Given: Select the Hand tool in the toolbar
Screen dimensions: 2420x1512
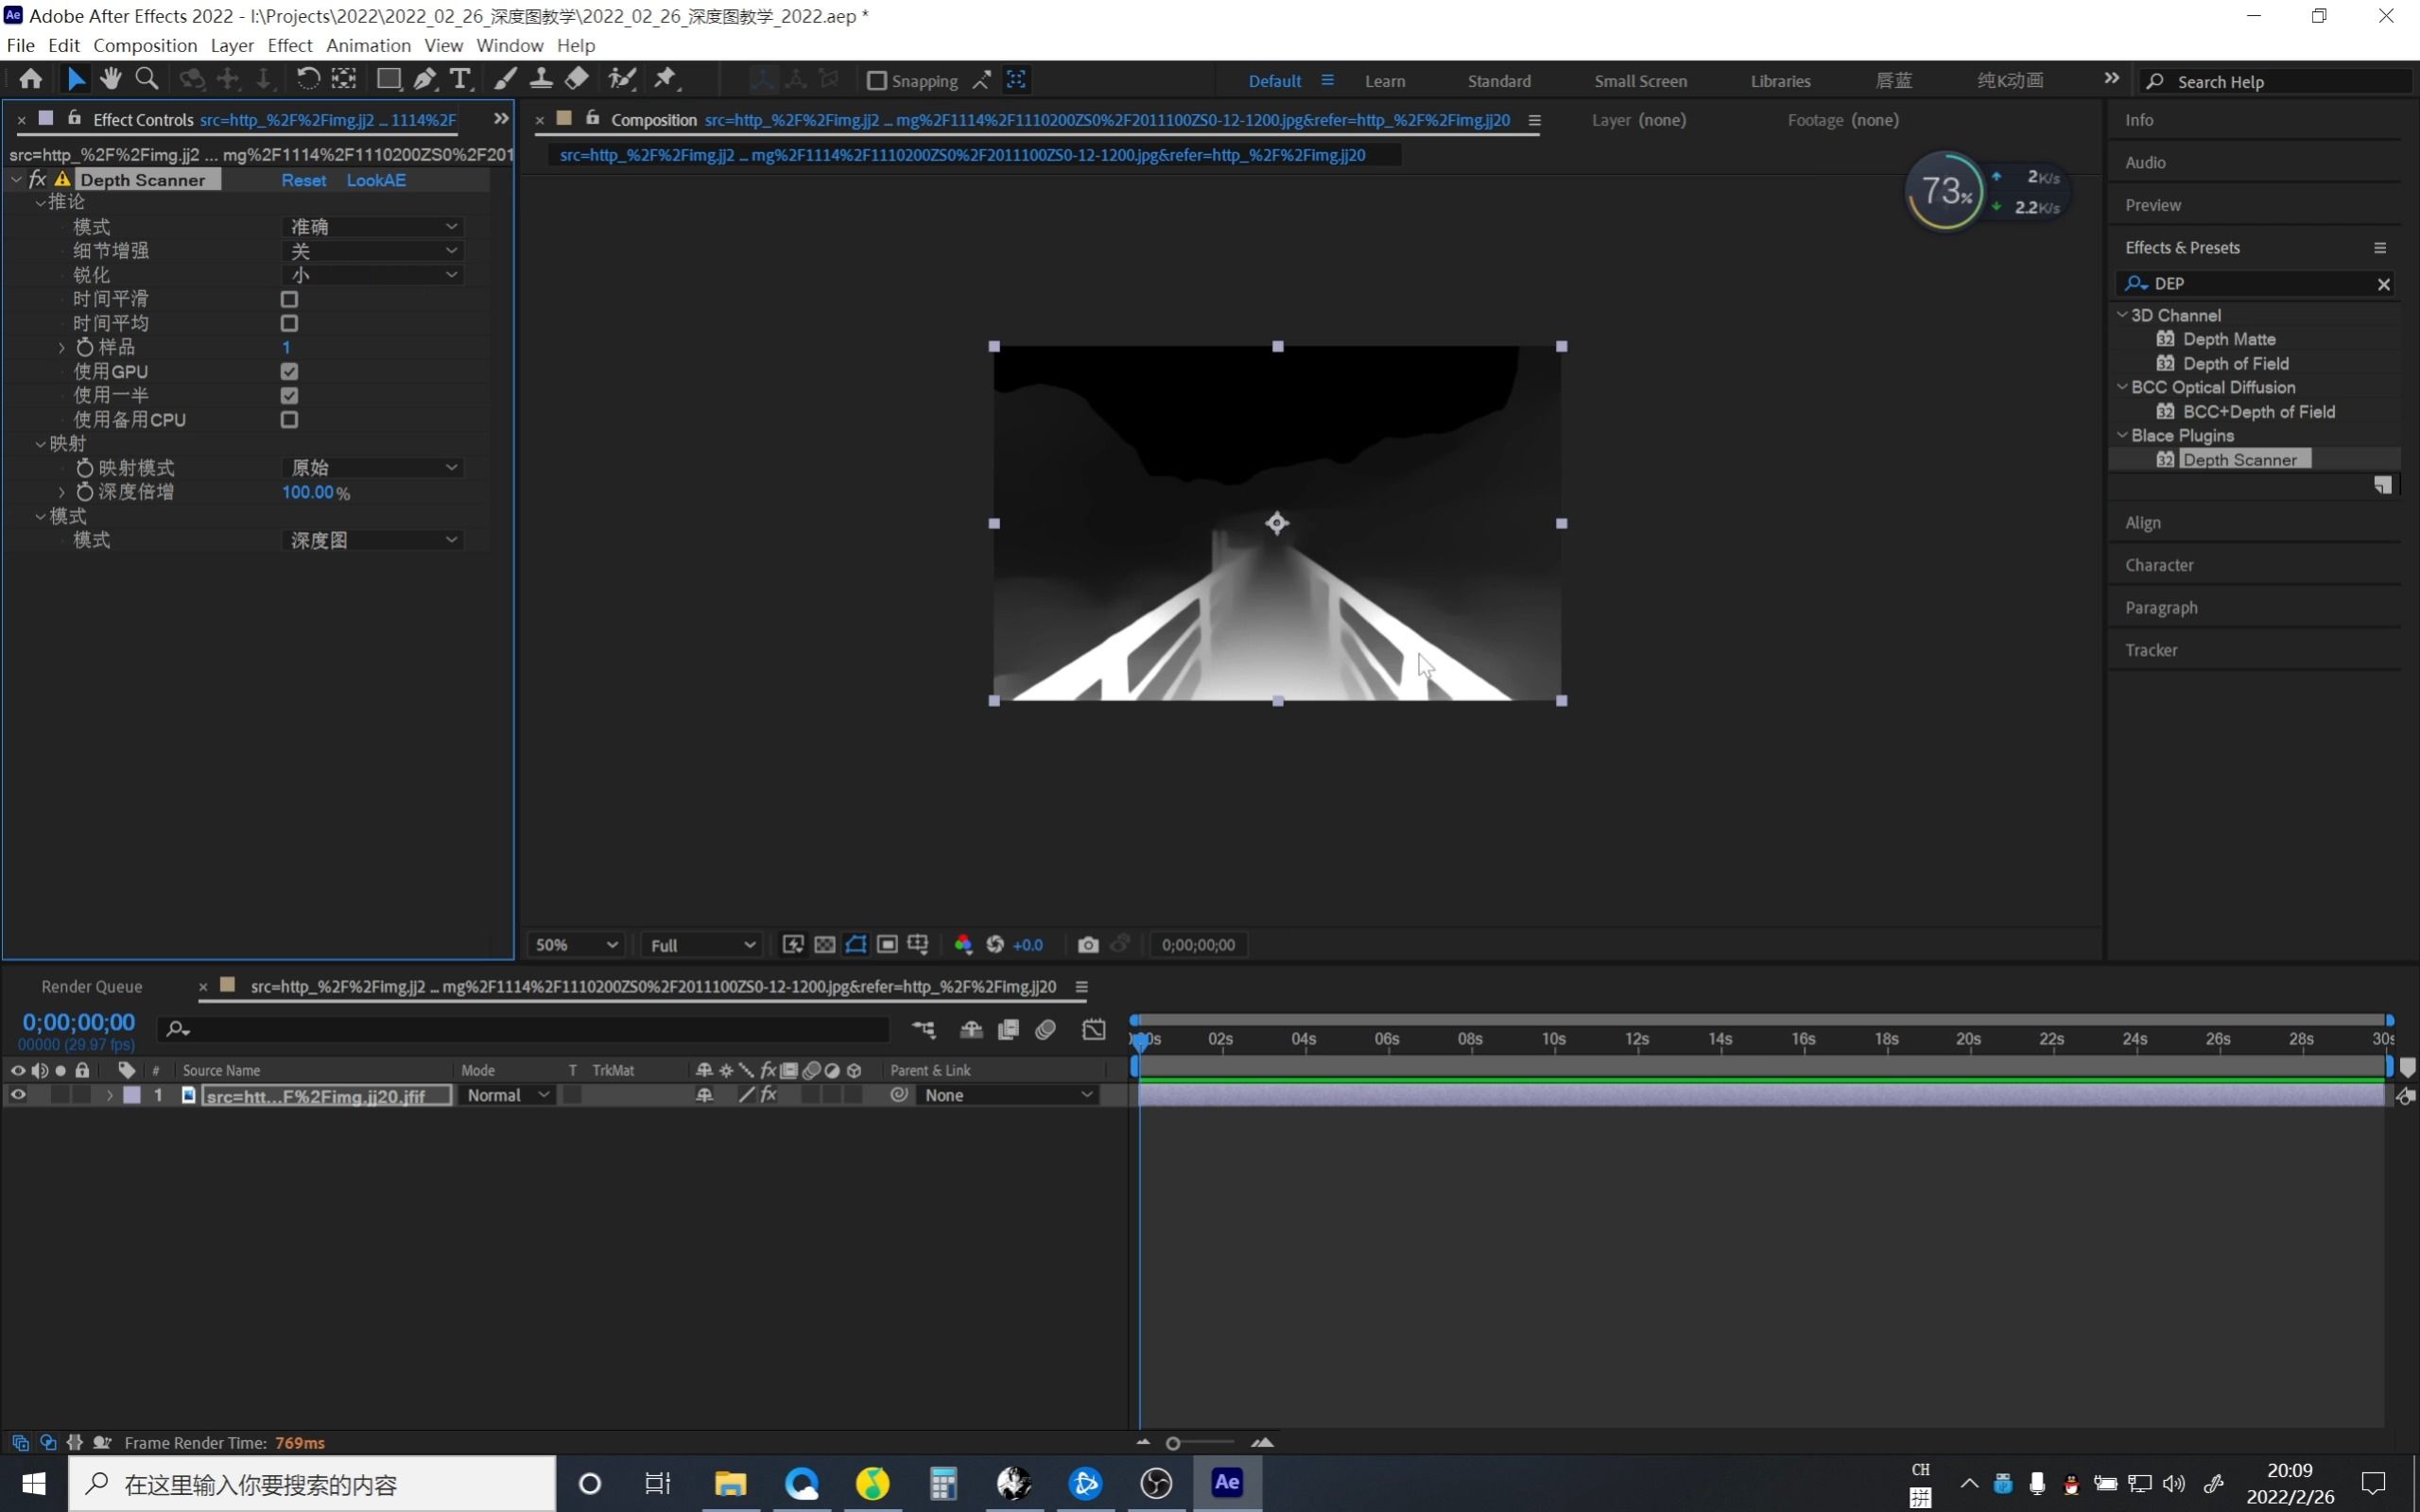Looking at the screenshot, I should pyautogui.click(x=111, y=78).
